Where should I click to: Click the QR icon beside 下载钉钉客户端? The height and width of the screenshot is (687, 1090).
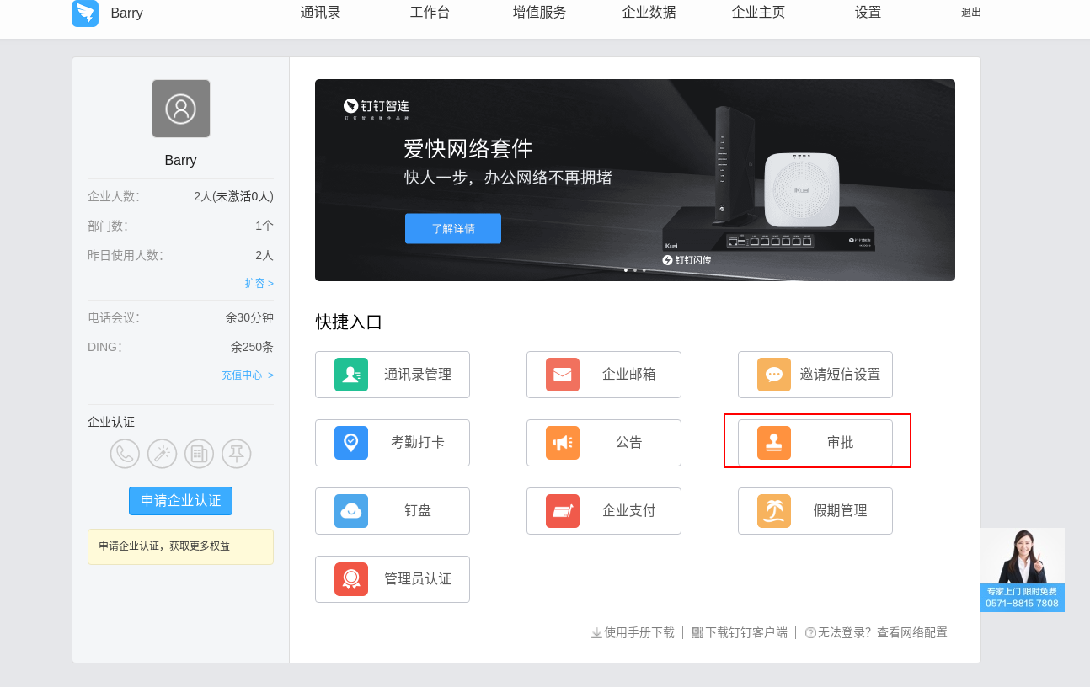(697, 633)
